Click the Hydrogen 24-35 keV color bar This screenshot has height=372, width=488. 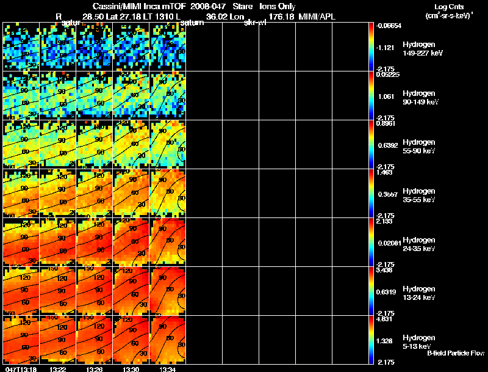pyautogui.click(x=371, y=243)
